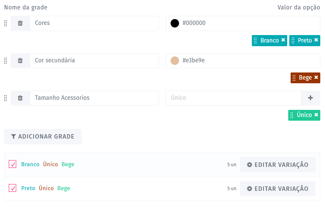This screenshot has height=209, width=325.
Task: Grab the drag handle of Tamanho Acessorios row
Action: pyautogui.click(x=5, y=98)
